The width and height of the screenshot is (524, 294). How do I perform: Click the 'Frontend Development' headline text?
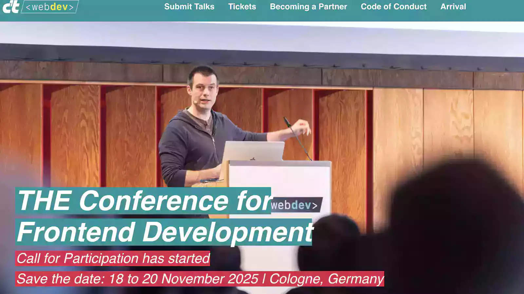[x=164, y=232]
